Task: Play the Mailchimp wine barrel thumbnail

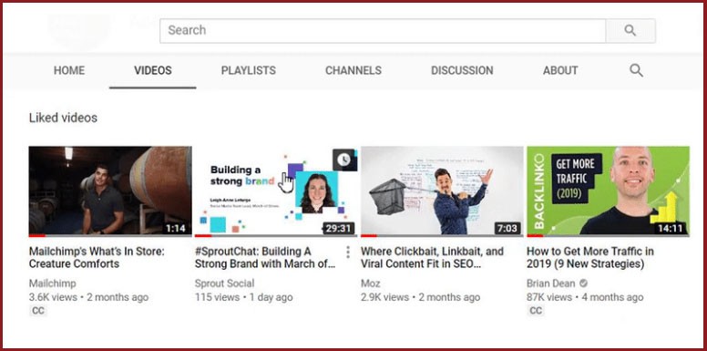Action: click(110, 191)
